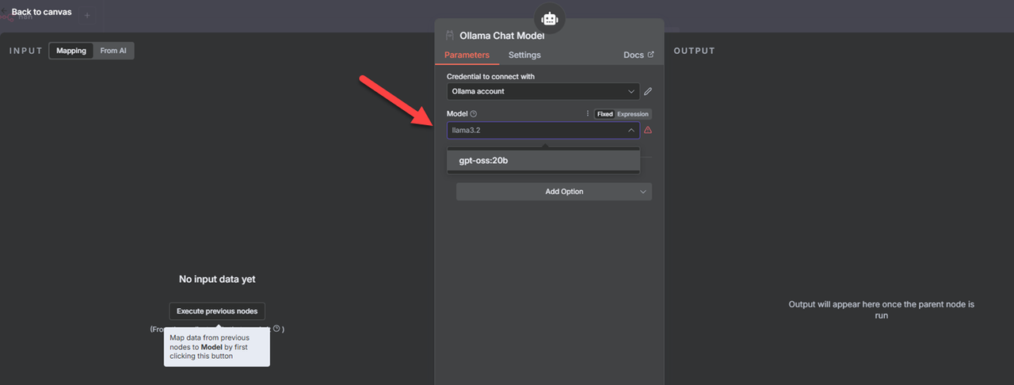Click the Execute previous nodes button

pos(217,311)
